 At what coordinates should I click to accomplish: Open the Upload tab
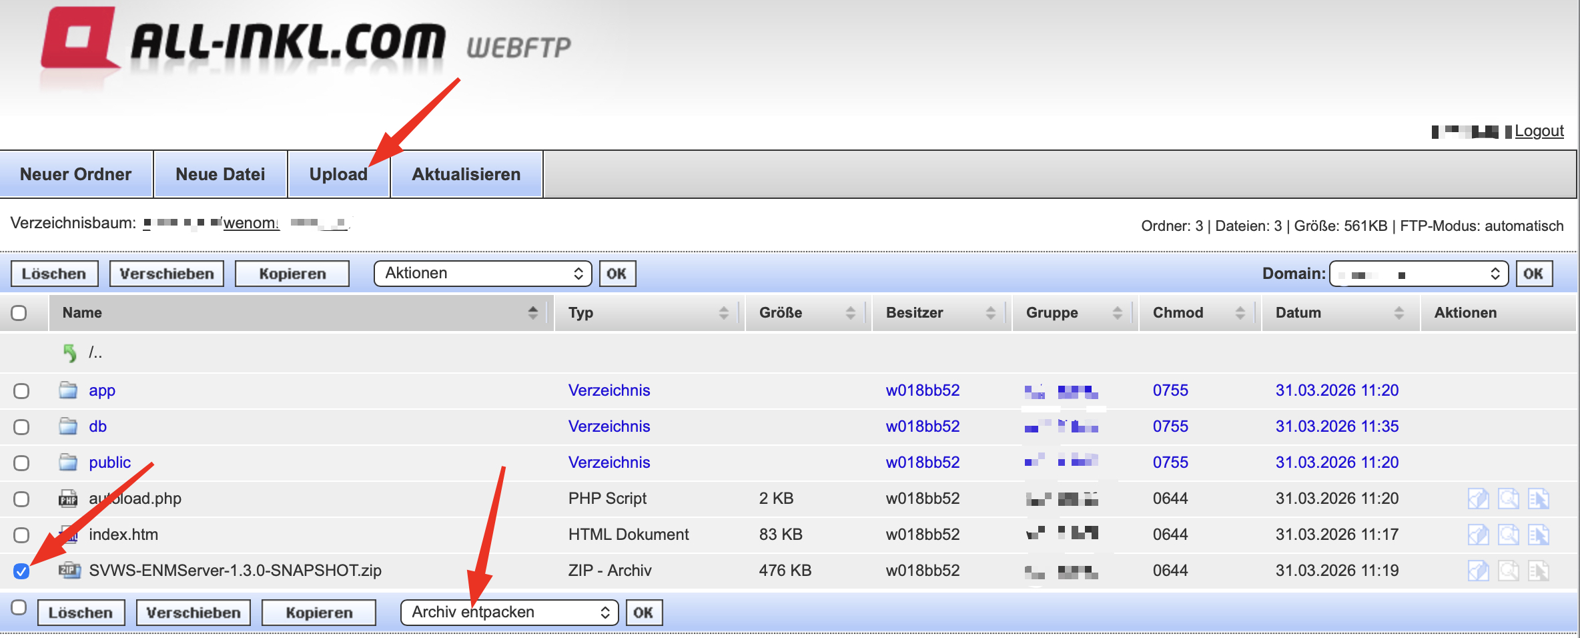[338, 174]
